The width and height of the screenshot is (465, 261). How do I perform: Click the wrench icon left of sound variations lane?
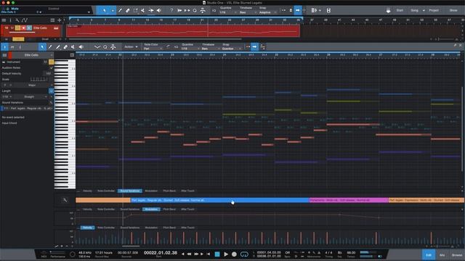click(x=65, y=200)
